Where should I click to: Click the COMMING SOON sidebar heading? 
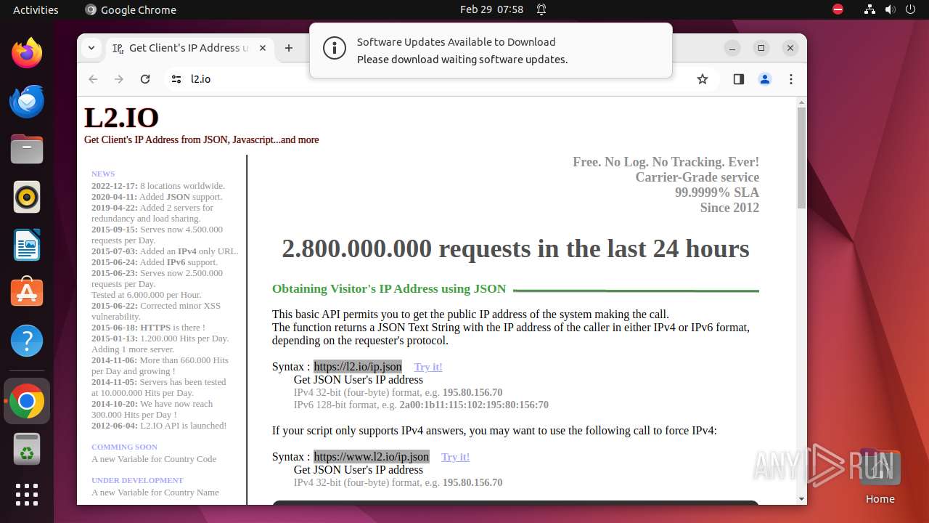124,447
